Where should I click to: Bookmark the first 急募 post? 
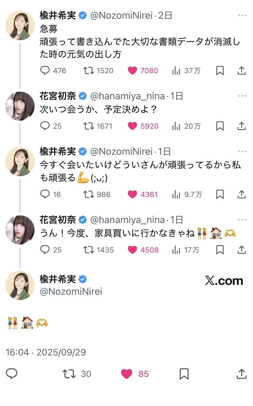click(220, 71)
